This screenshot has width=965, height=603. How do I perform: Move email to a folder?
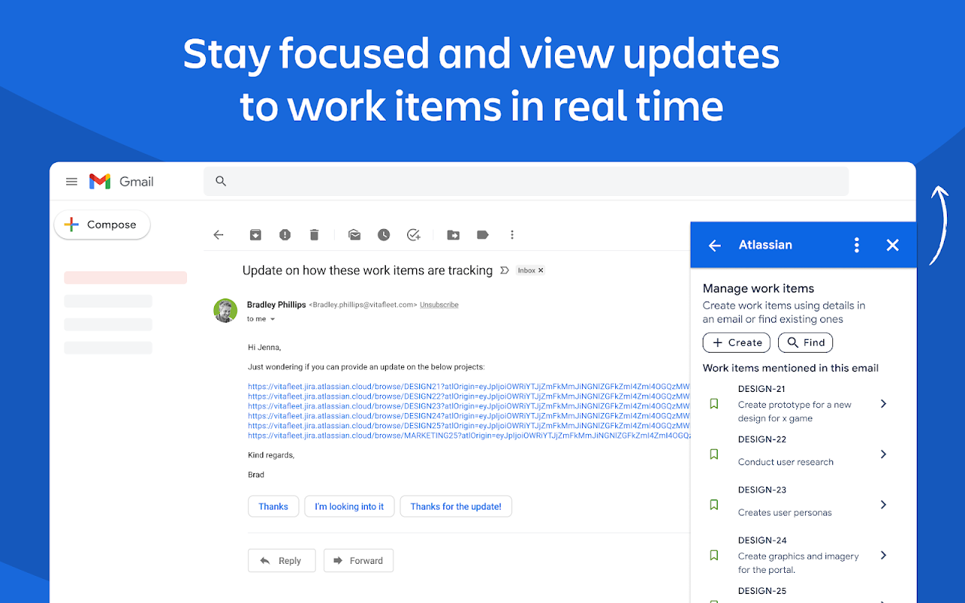point(453,235)
